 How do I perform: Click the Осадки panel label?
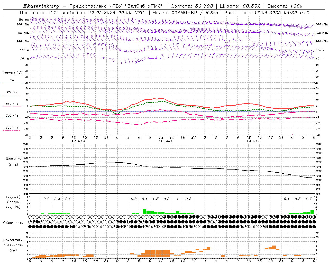click(13, 202)
